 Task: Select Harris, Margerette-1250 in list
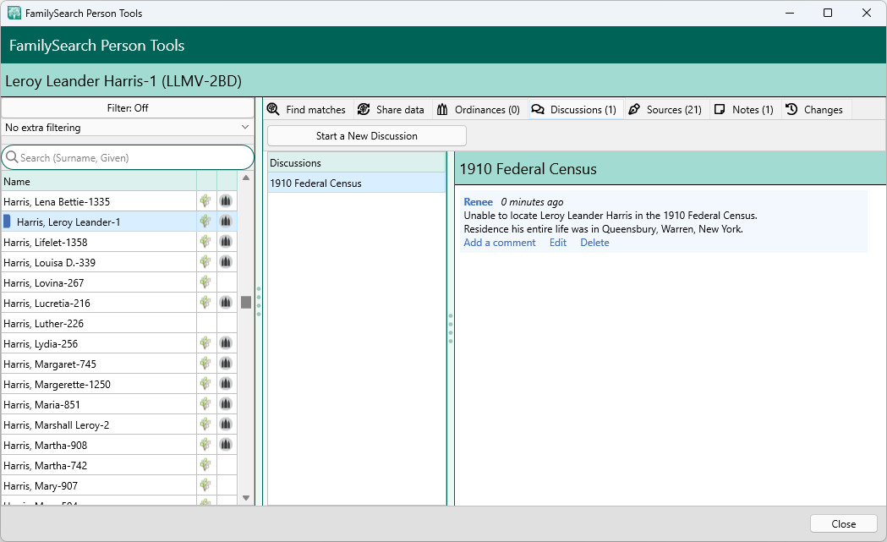click(x=99, y=385)
